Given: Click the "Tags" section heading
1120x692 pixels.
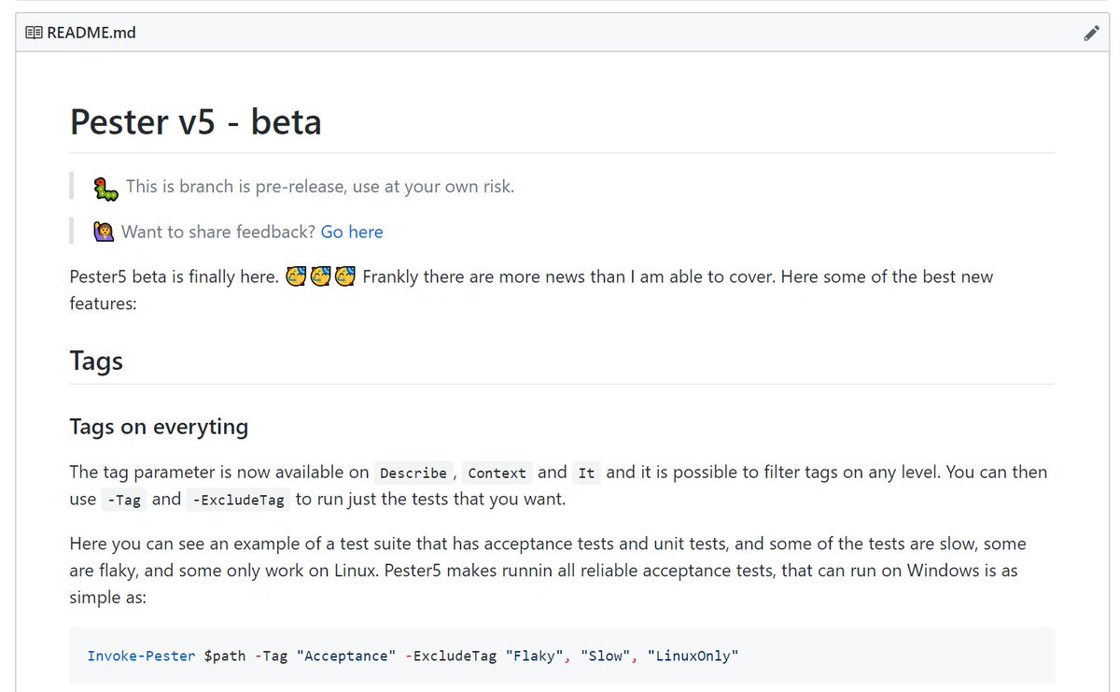Looking at the screenshot, I should pyautogui.click(x=96, y=361).
